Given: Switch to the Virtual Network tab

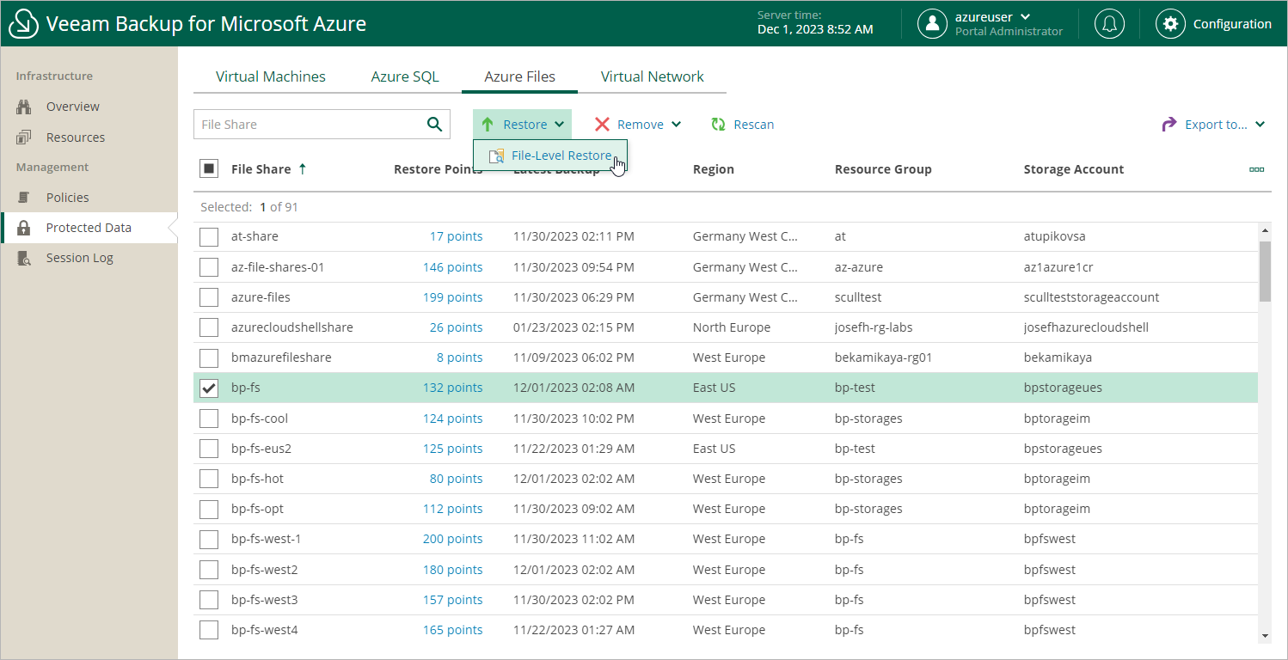Looking at the screenshot, I should point(652,76).
